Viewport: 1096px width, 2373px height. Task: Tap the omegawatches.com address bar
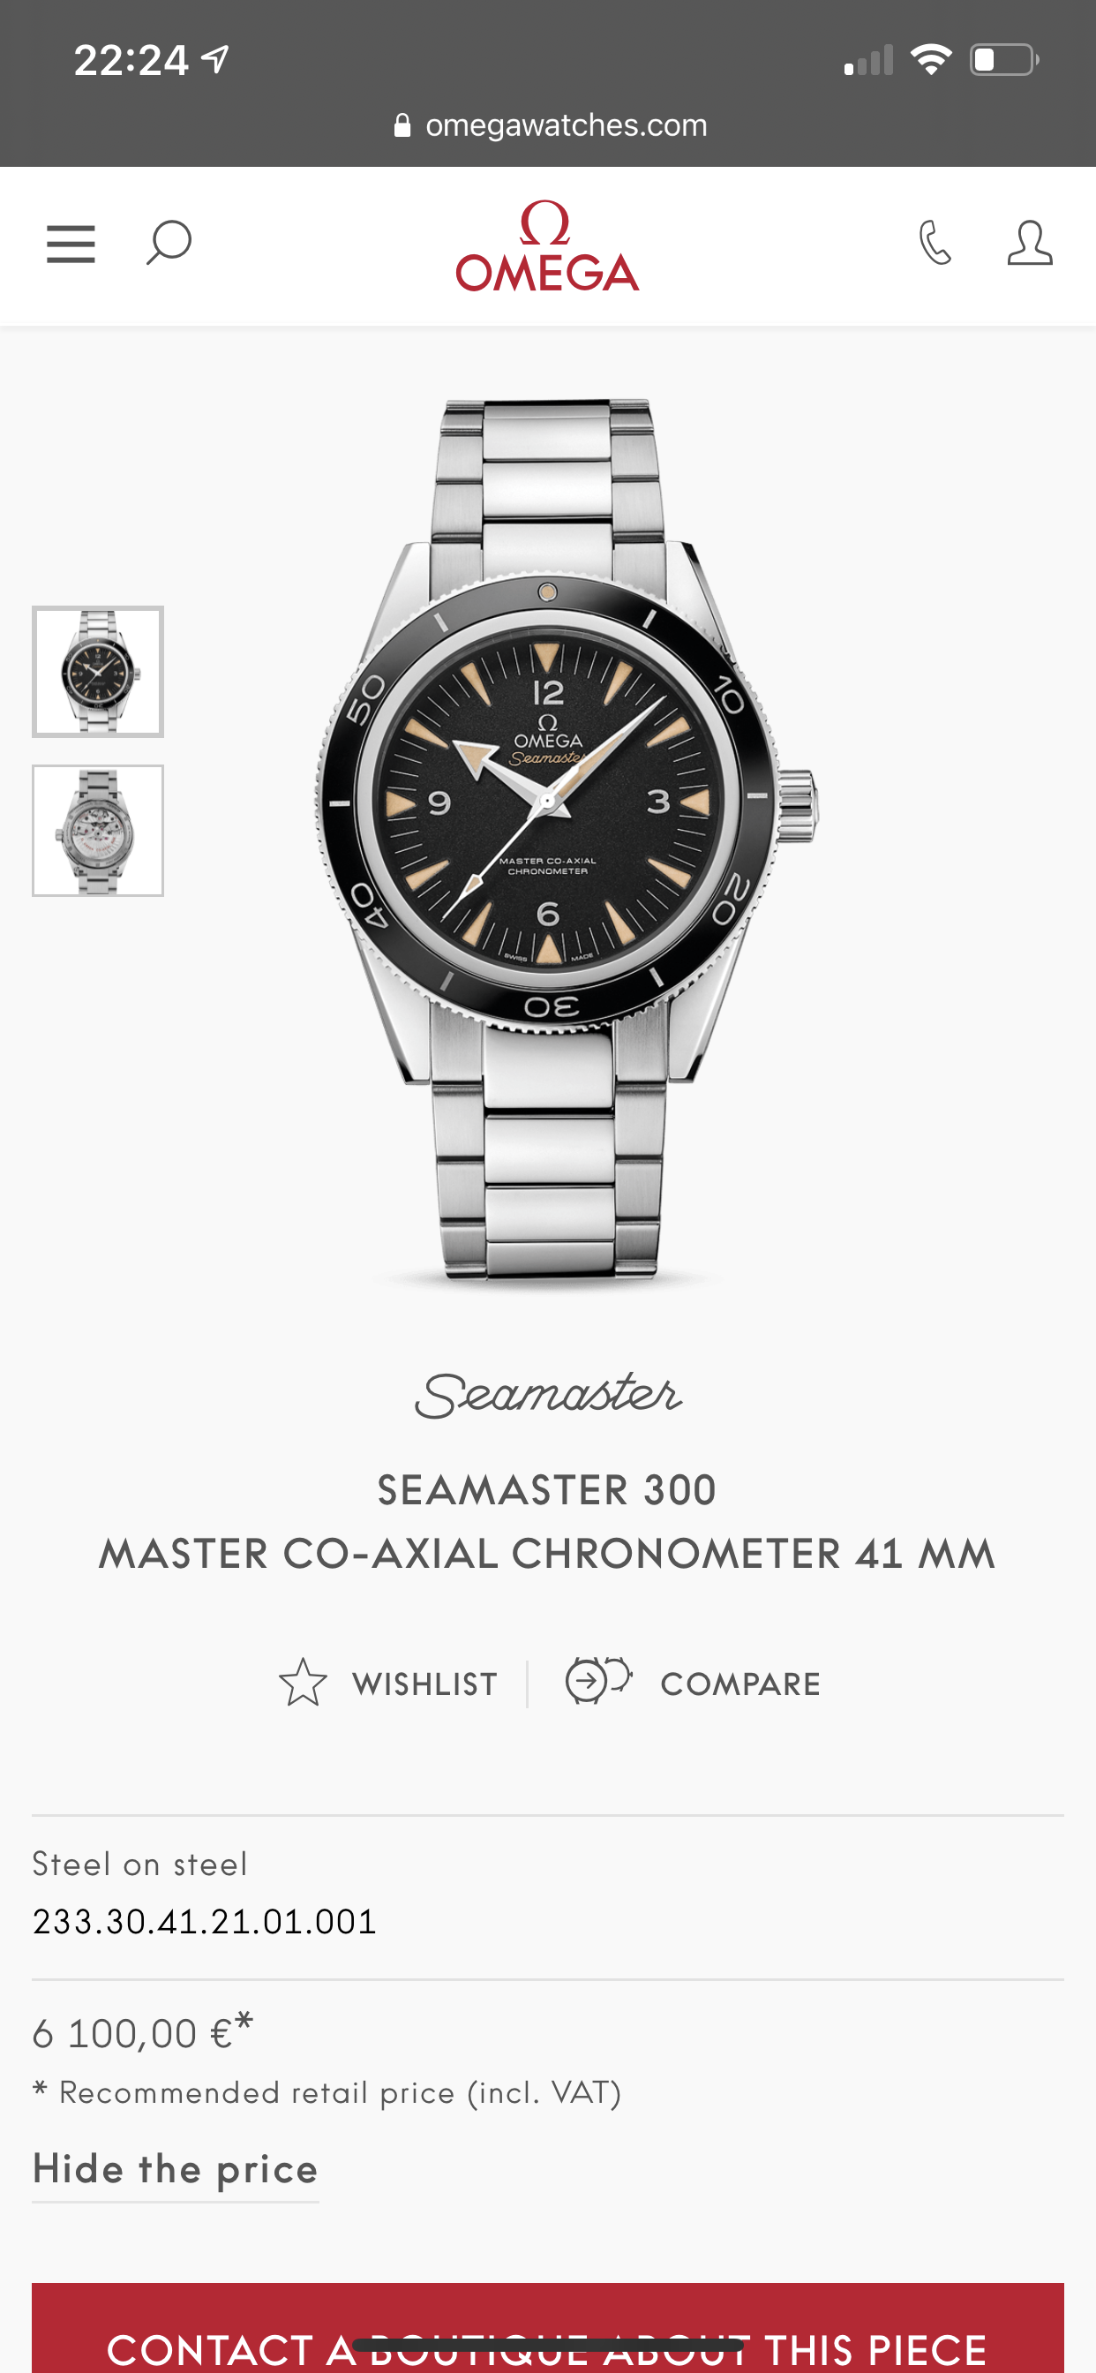tap(551, 125)
